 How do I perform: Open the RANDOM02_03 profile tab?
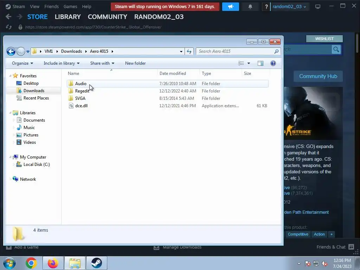(x=159, y=17)
